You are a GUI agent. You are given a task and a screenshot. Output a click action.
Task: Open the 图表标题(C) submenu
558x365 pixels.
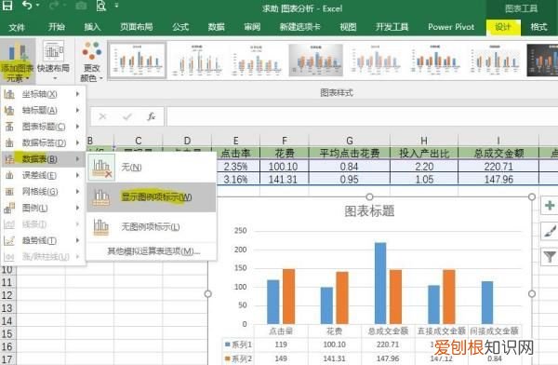tap(43, 127)
